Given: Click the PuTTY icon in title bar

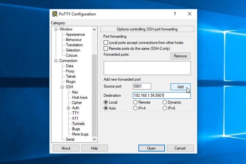Looking at the screenshot, I should tap(55, 14).
